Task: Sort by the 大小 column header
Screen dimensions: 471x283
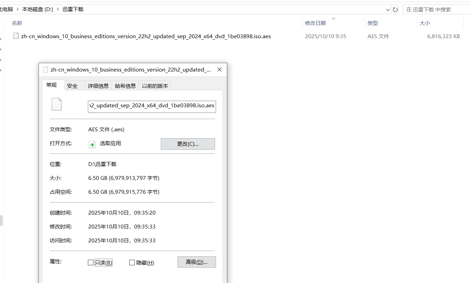Action: (425, 23)
